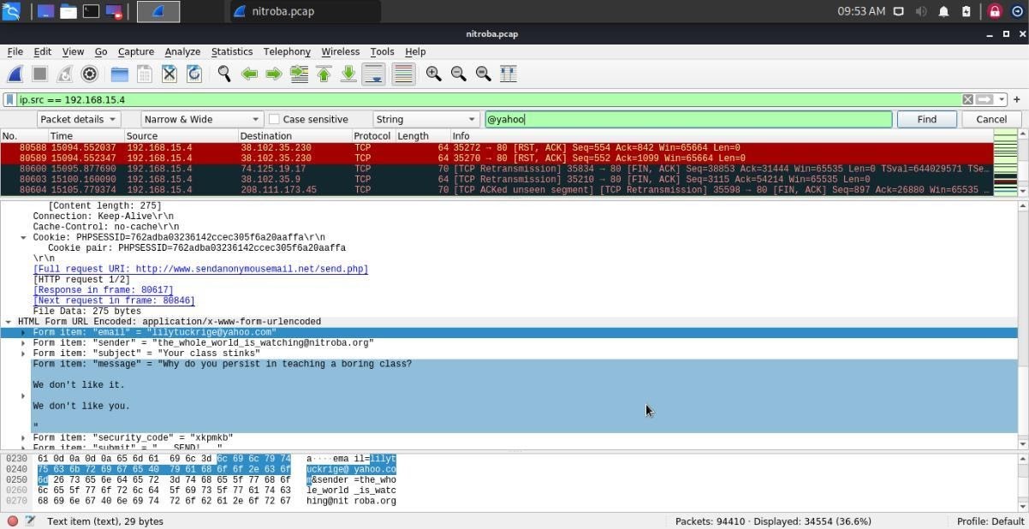The width and height of the screenshot is (1029, 529).
Task: Expand the "sender" form item
Action: 24,343
